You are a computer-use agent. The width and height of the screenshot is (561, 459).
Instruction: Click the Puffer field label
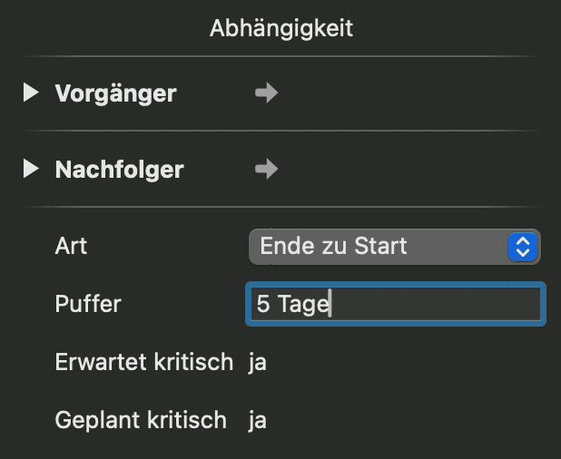point(88,305)
